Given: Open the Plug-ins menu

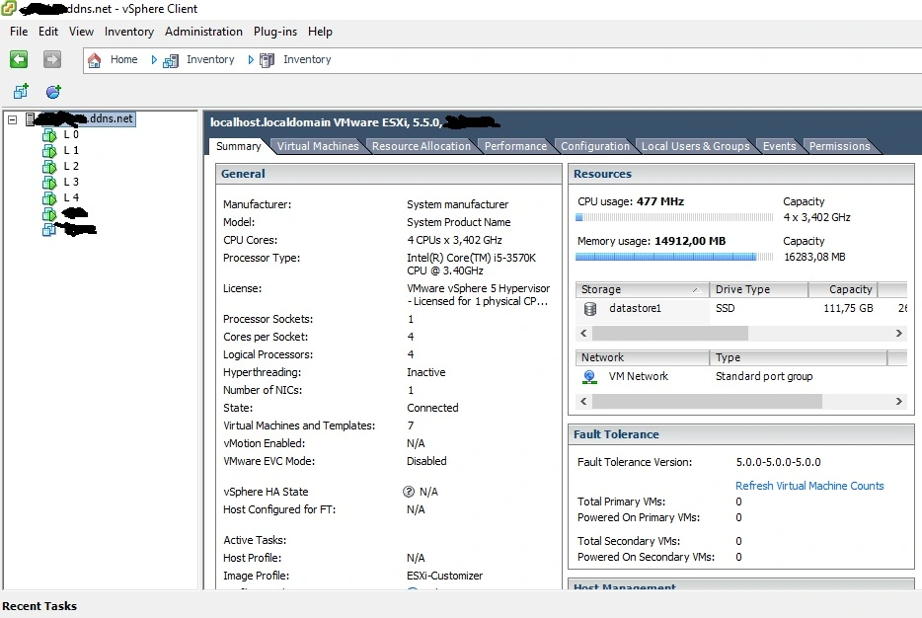Looking at the screenshot, I should click(275, 32).
